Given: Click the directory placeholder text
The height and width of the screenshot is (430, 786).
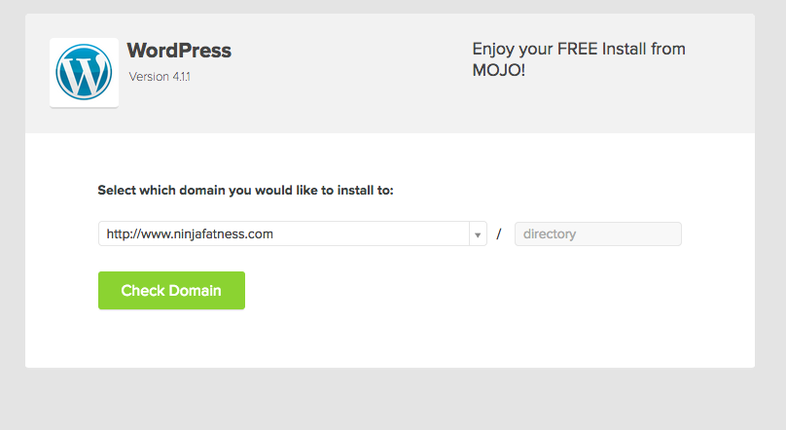Looking at the screenshot, I should pyautogui.click(x=550, y=234).
